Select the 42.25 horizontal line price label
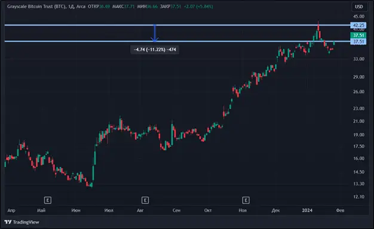Viewport: 374px width, 229px height. click(358, 25)
